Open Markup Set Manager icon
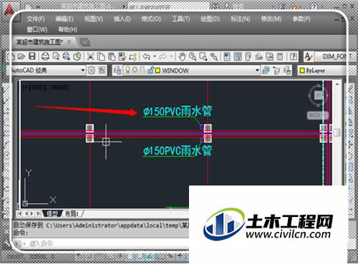This screenshot has height=264, width=358. [269, 56]
